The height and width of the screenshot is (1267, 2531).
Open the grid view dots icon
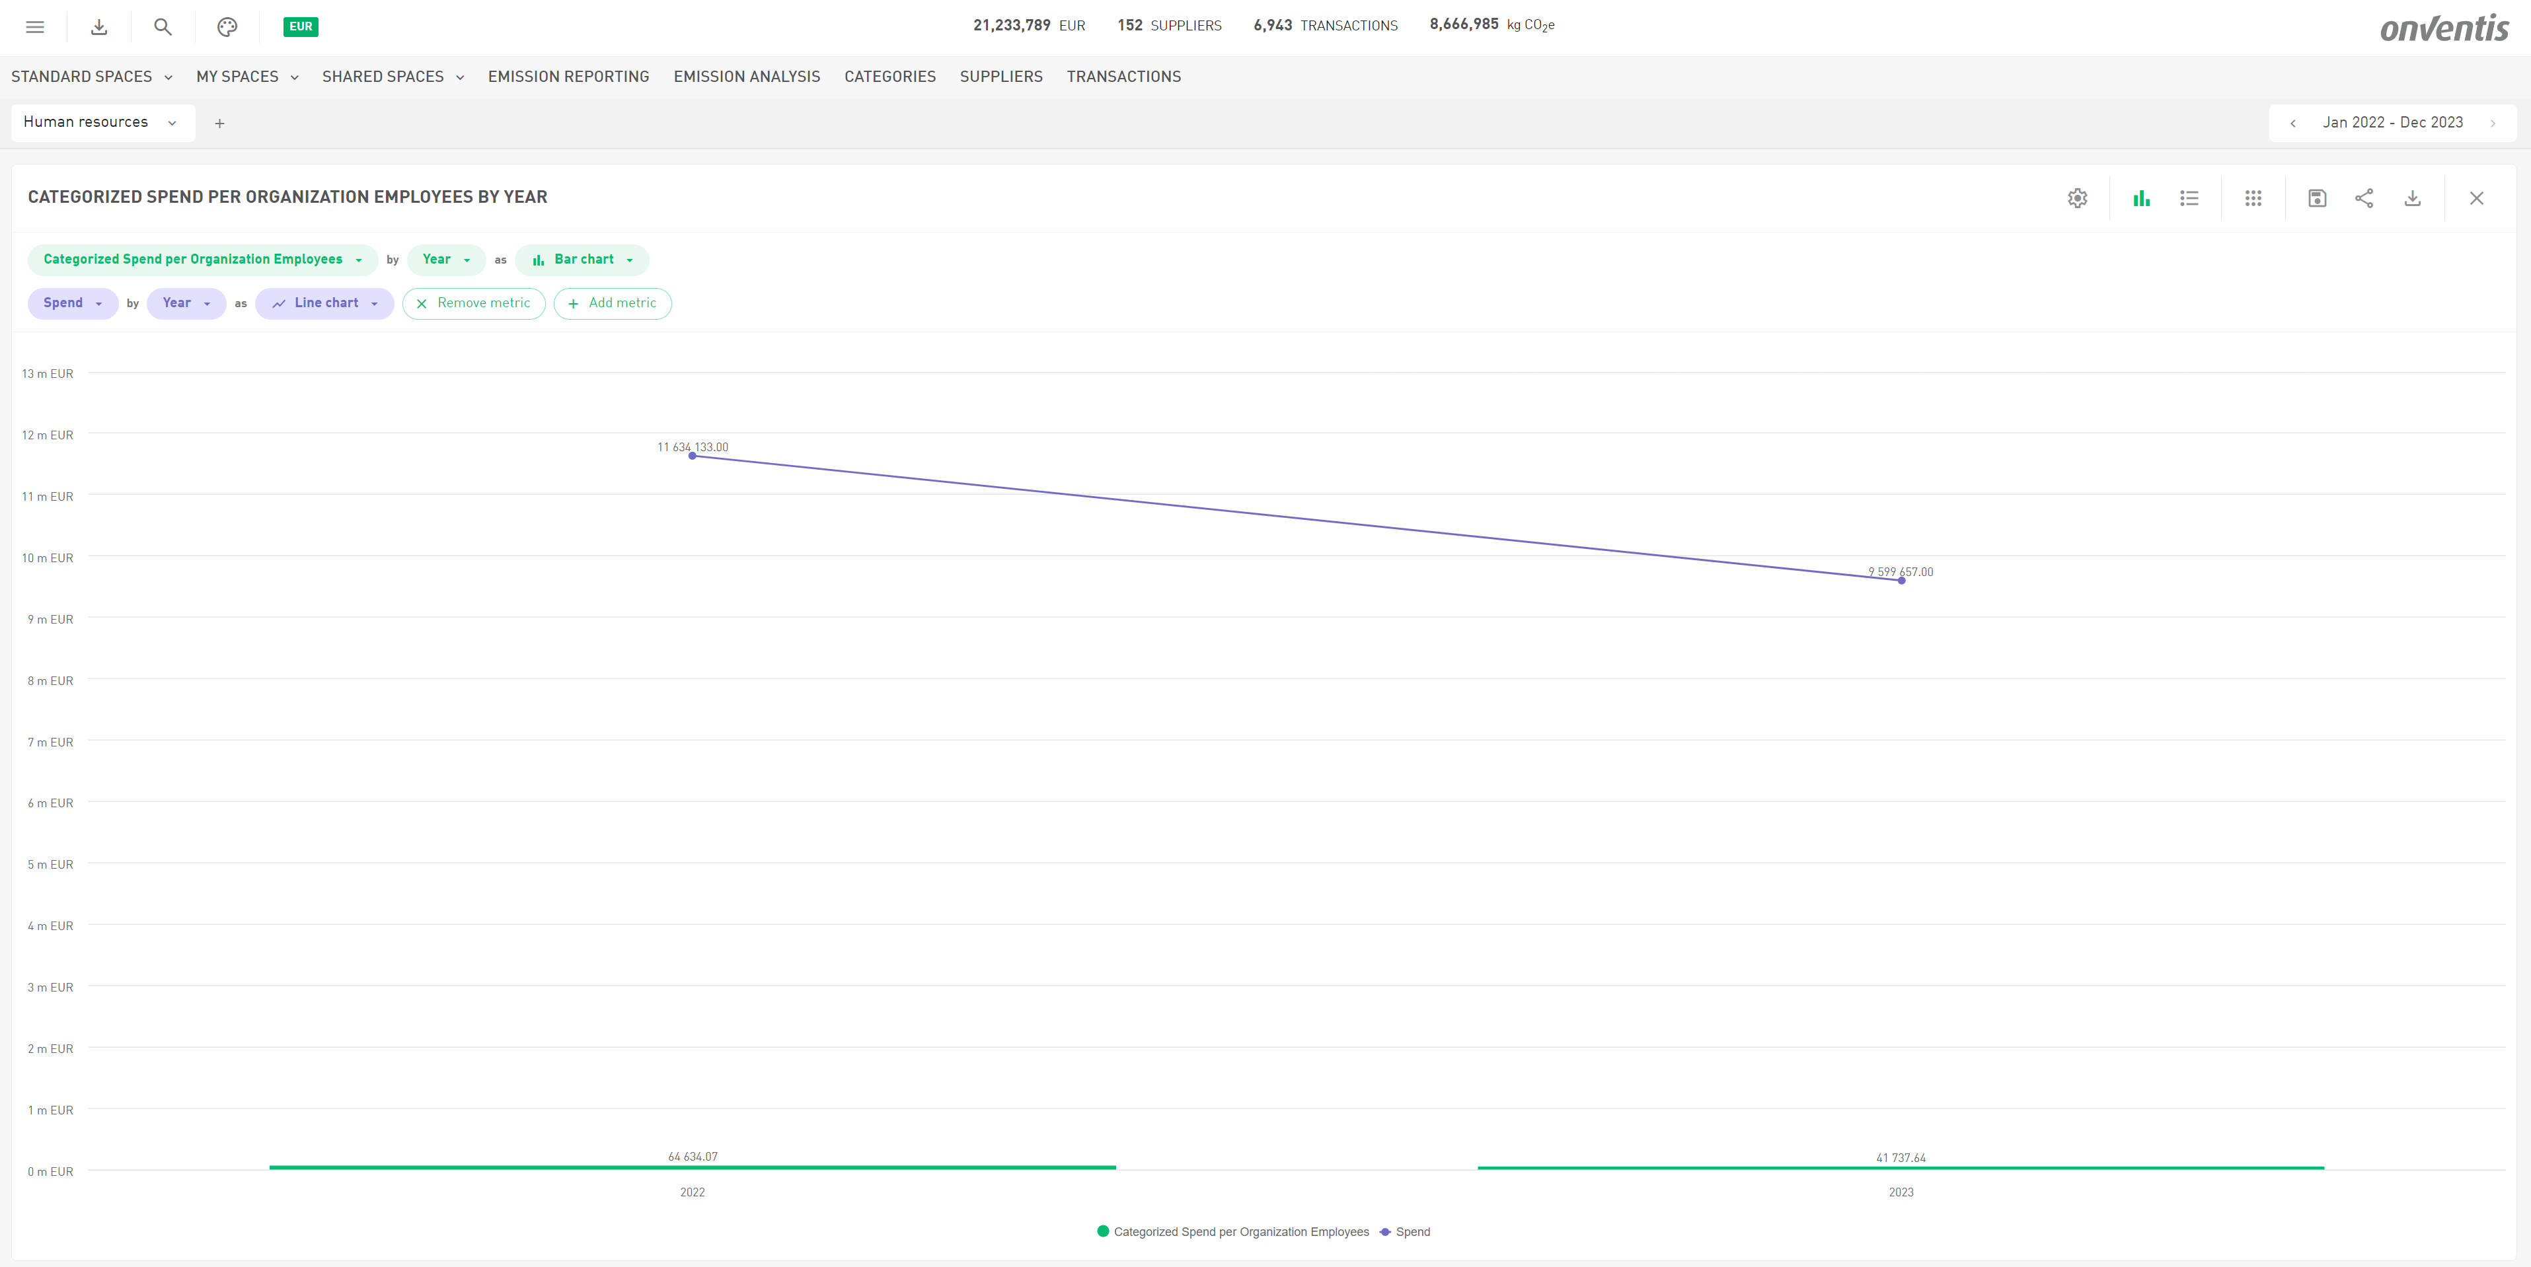[x=2253, y=198]
